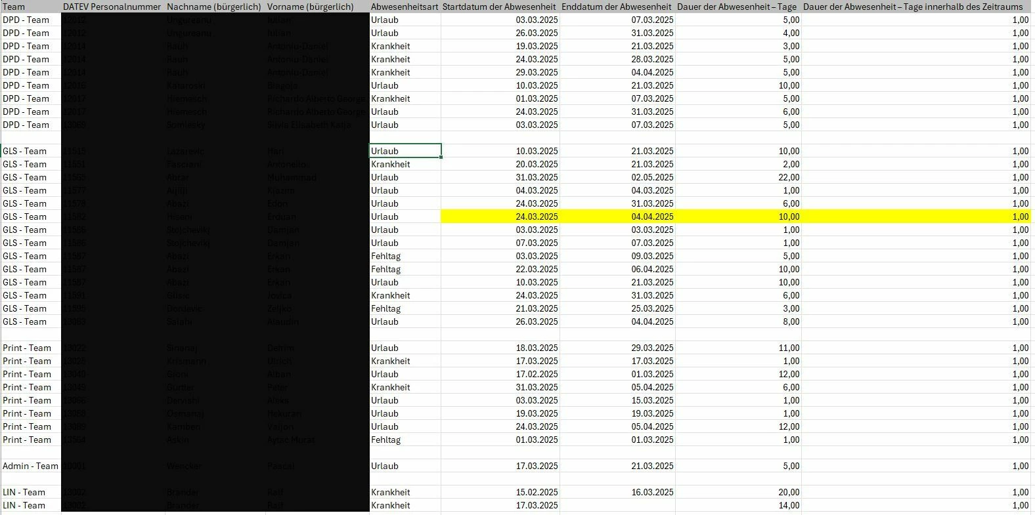1035x515 pixels.
Task: Select the green-outlined Urlaub cell
Action: (x=405, y=151)
